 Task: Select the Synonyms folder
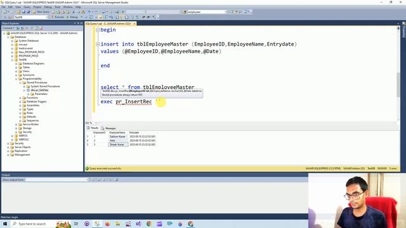29,75
